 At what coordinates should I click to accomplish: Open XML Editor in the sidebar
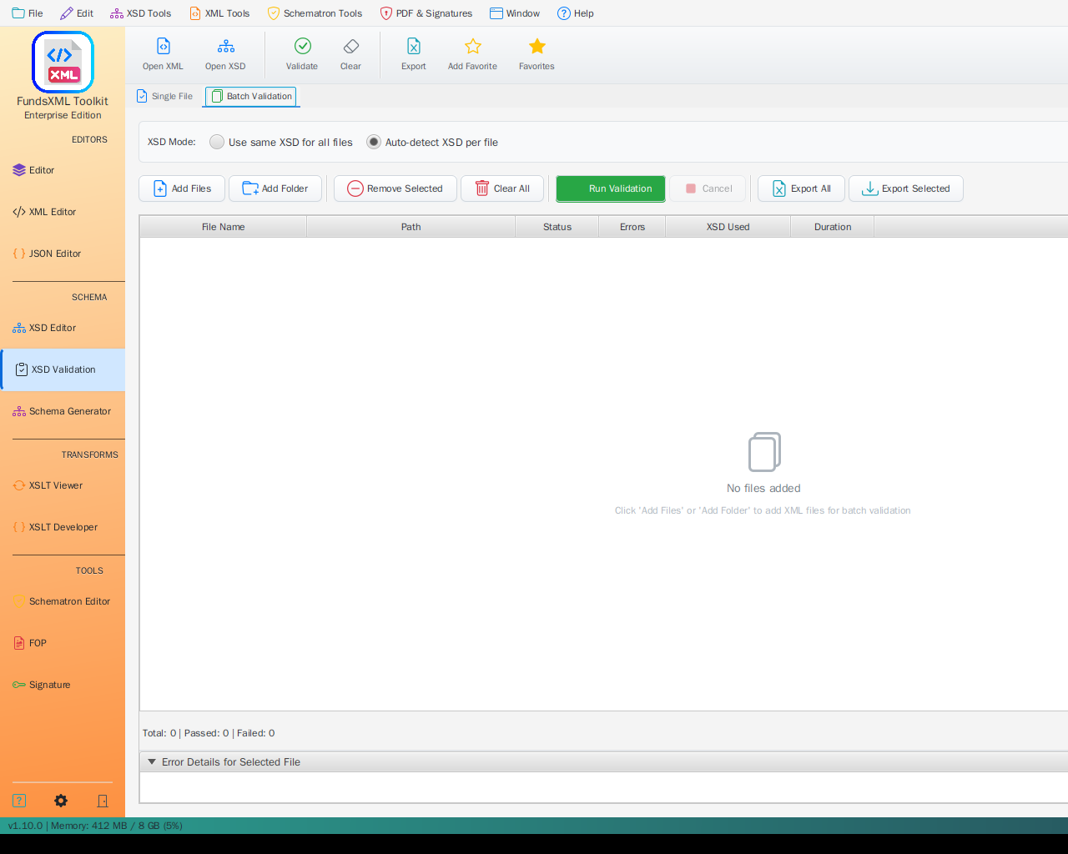[63, 212]
